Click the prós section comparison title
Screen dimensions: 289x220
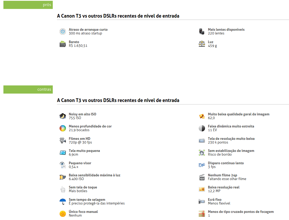(118, 16)
